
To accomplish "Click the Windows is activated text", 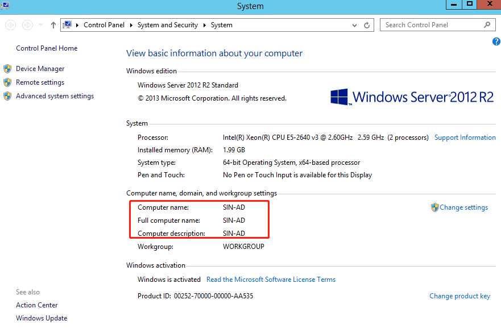I will tap(169, 280).
